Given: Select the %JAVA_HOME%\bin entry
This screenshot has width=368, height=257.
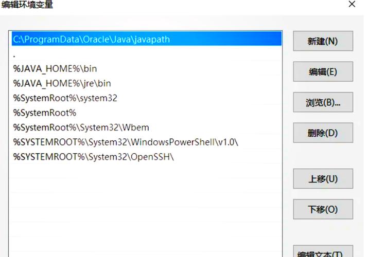Looking at the screenshot, I should (55, 68).
